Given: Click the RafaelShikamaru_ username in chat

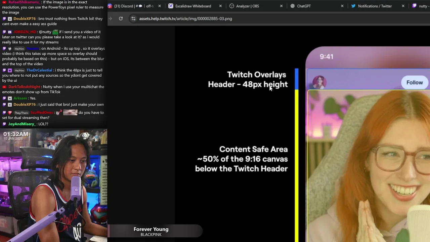Looking at the screenshot, I should click(x=24, y=2).
